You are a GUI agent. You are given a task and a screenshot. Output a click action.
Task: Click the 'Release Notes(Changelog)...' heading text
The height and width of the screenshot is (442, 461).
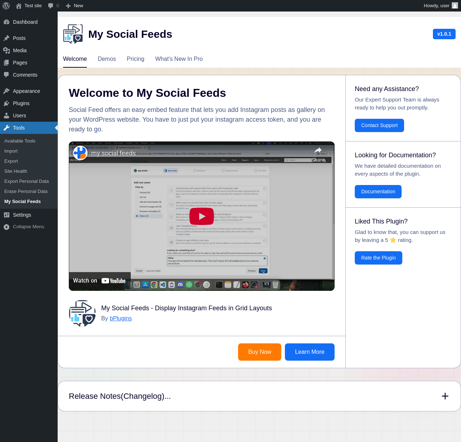(x=120, y=396)
